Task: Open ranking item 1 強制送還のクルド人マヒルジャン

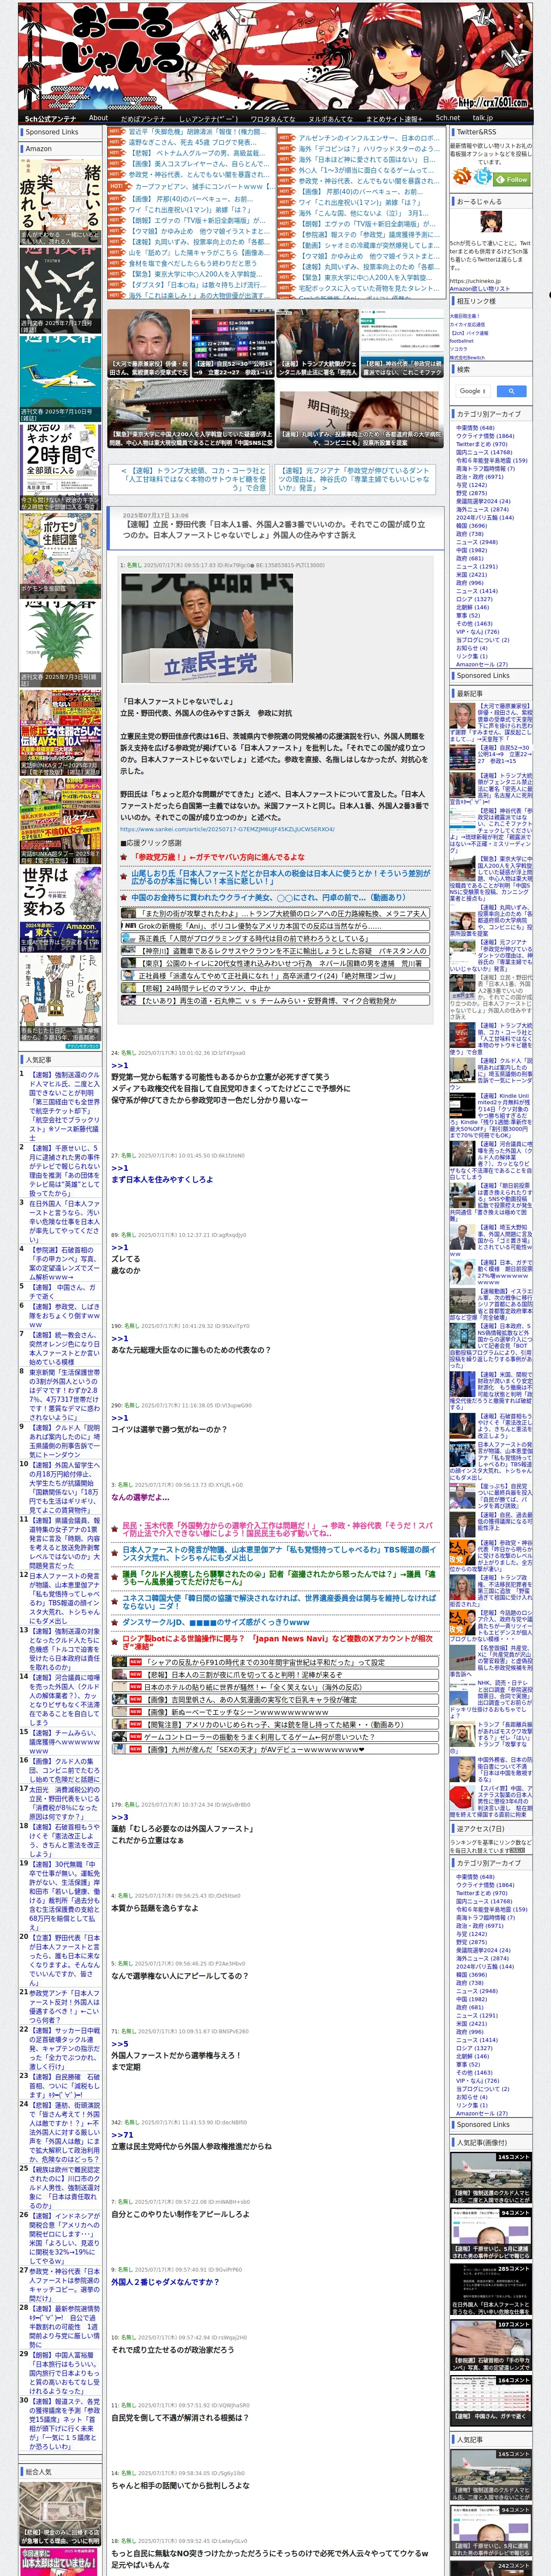Action: (x=64, y=1106)
